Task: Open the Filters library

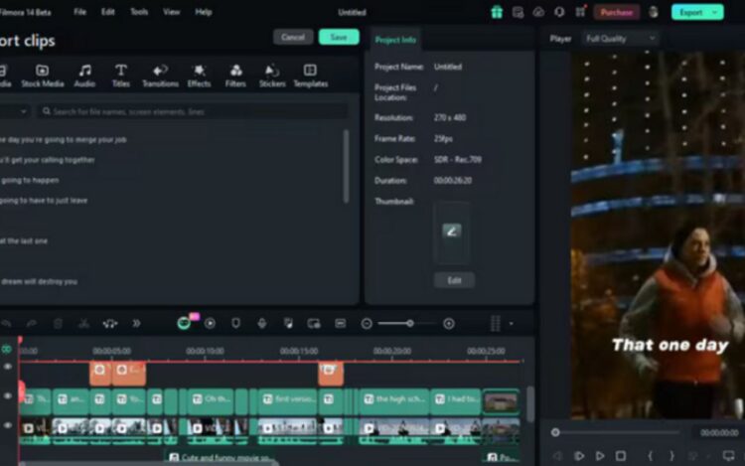Action: 235,76
